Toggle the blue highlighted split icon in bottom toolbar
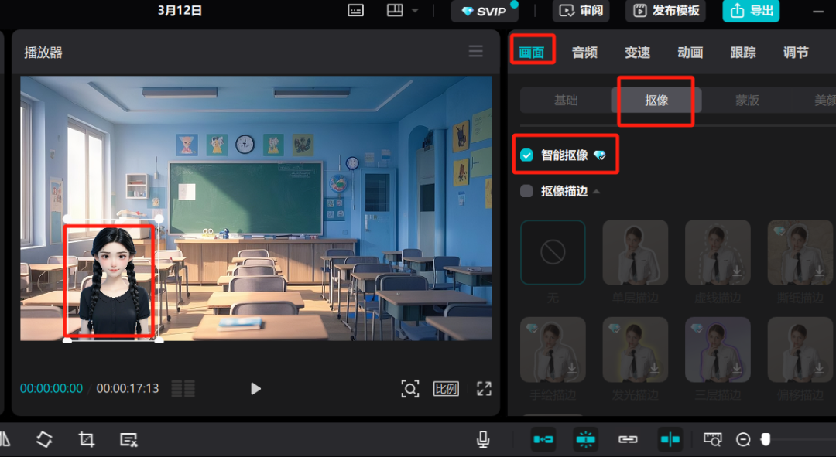This screenshot has height=457, width=836. coord(670,439)
